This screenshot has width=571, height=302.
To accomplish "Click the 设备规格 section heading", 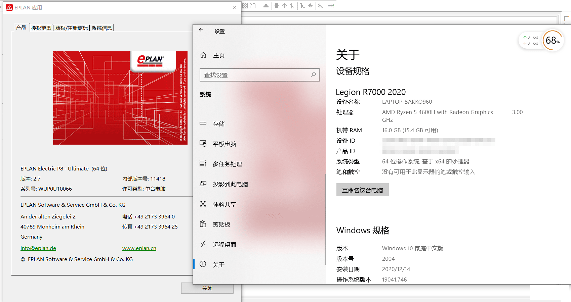I will [x=353, y=71].
